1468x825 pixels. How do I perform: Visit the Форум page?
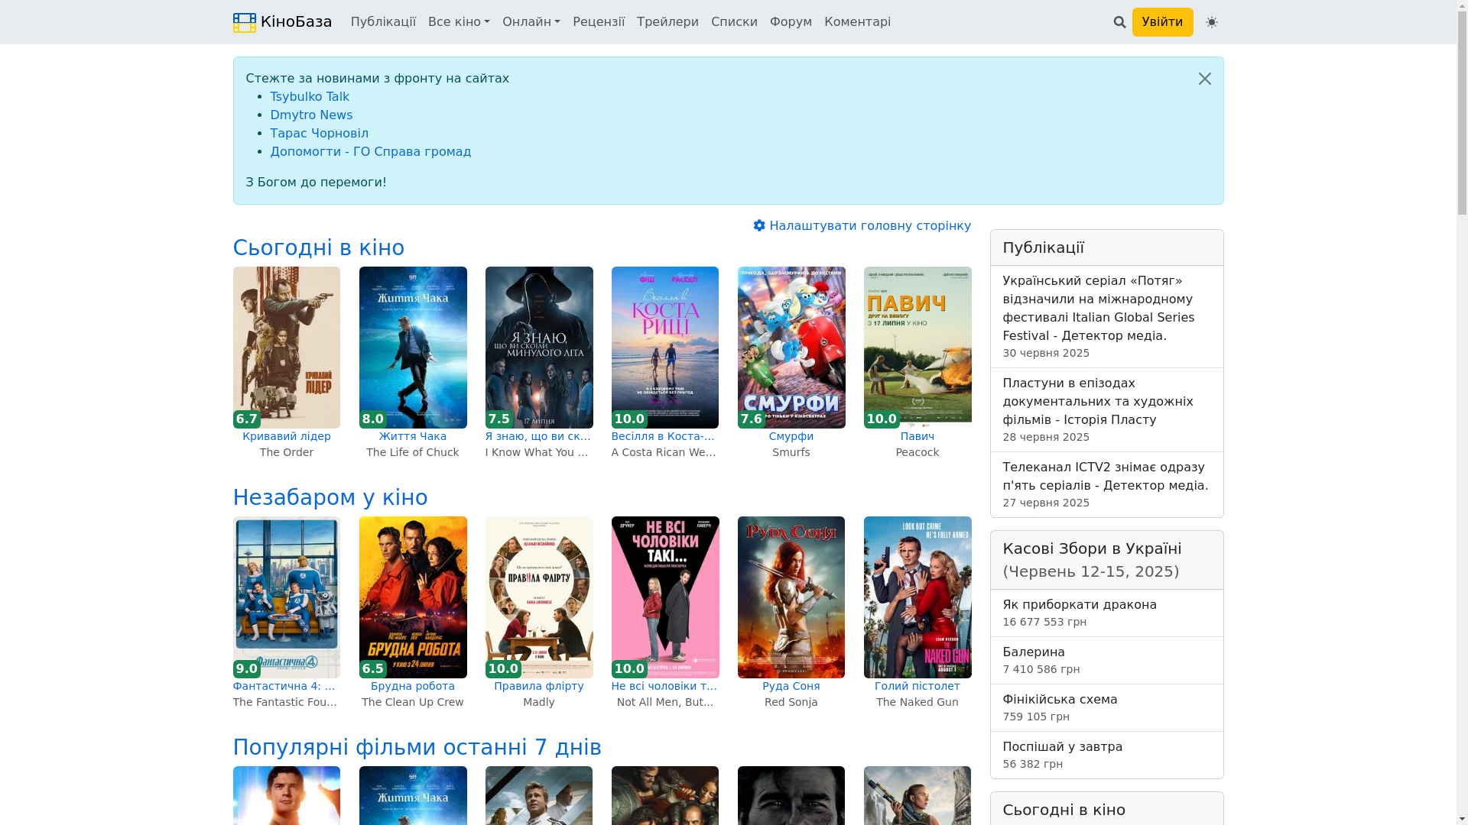791,22
